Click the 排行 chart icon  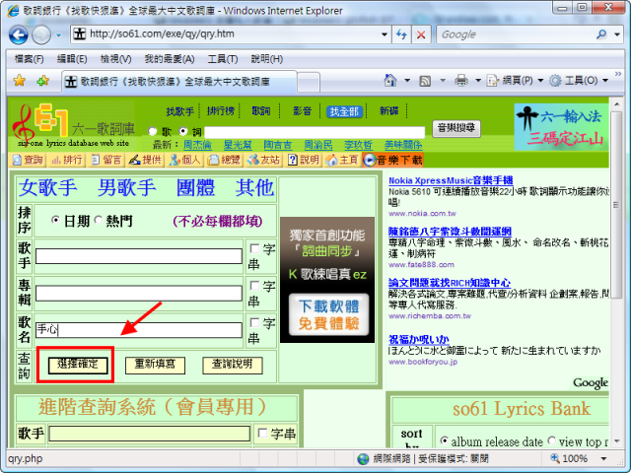67,160
